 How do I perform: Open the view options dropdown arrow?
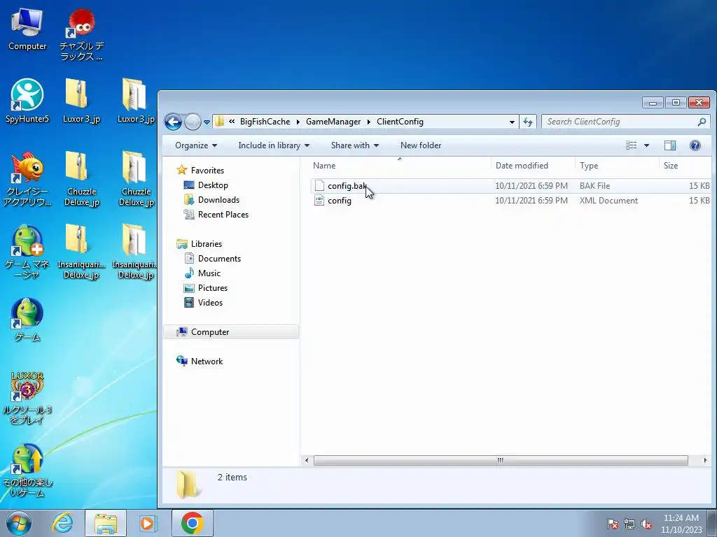[x=646, y=145]
